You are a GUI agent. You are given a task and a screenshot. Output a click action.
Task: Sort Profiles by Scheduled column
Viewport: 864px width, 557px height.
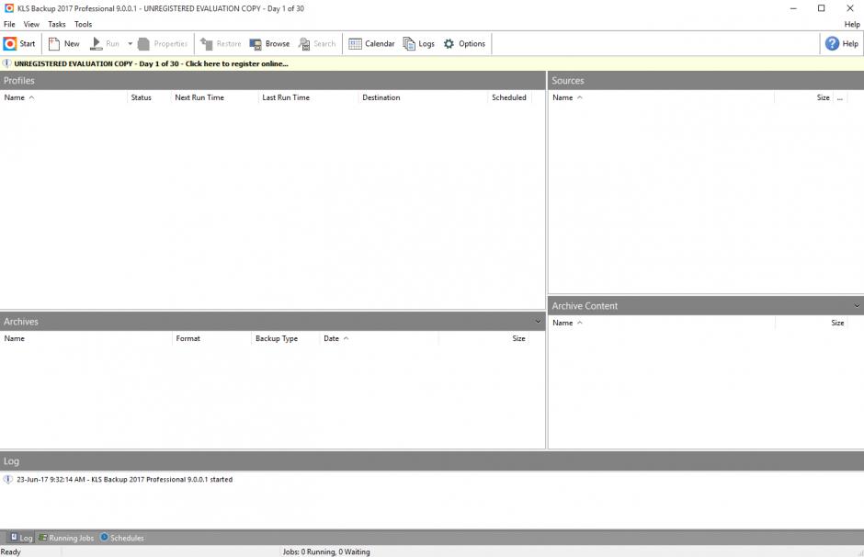(x=509, y=97)
